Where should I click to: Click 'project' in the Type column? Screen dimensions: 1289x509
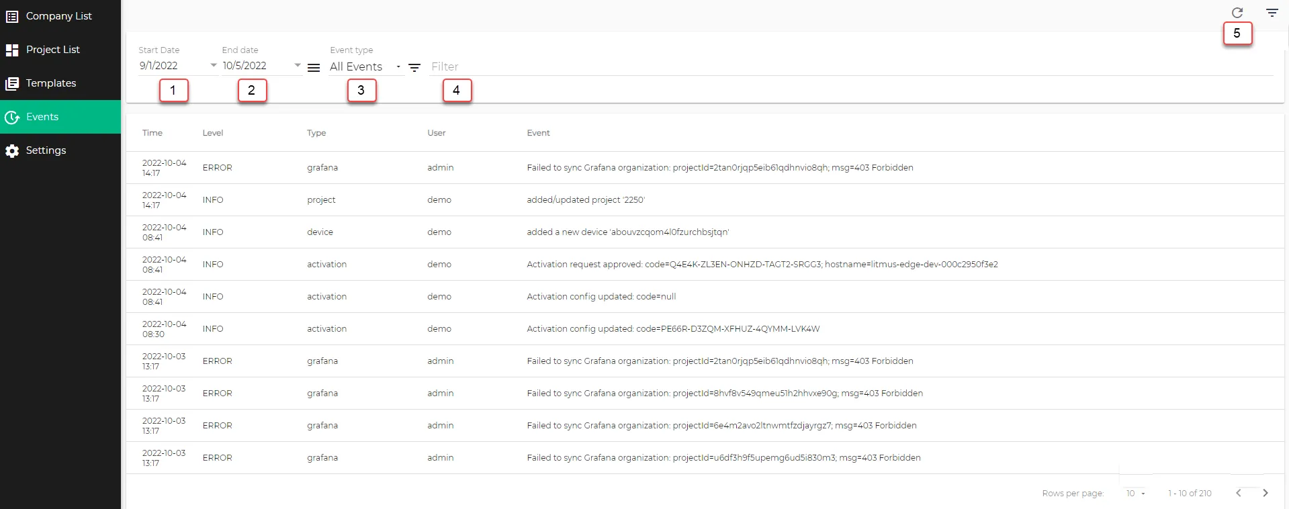click(321, 200)
